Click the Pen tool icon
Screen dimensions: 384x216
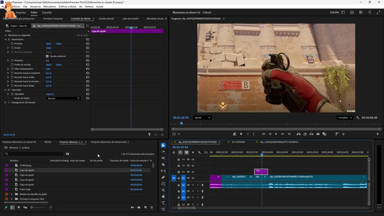coord(163,177)
